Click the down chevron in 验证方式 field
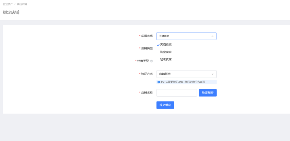This screenshot has height=141, width=290. click(213, 74)
